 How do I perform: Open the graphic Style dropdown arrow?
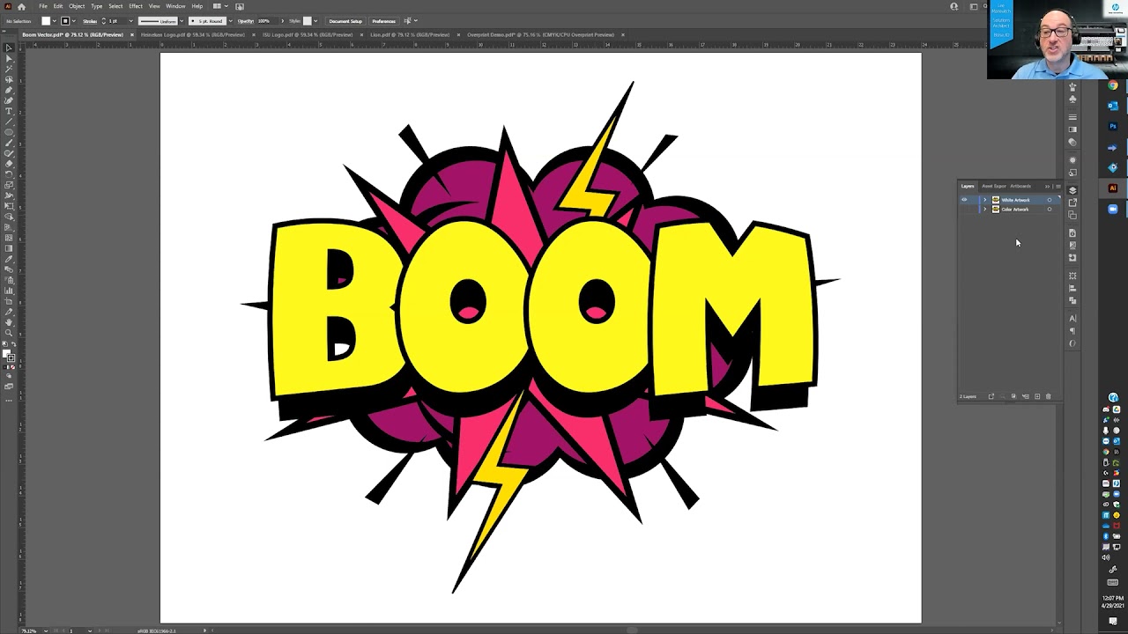[315, 20]
